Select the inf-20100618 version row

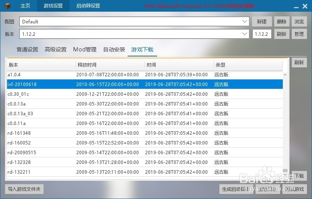145,84
